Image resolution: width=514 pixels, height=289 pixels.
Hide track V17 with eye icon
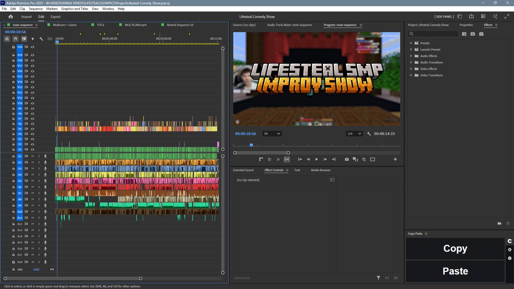coord(32,66)
